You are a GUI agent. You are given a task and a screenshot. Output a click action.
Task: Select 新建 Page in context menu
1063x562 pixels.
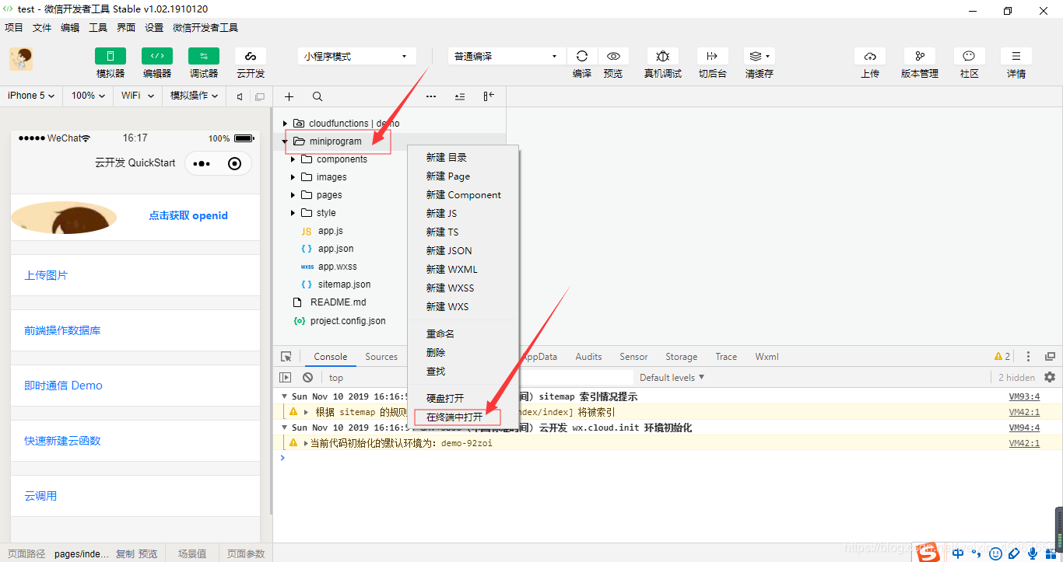pyautogui.click(x=464, y=176)
